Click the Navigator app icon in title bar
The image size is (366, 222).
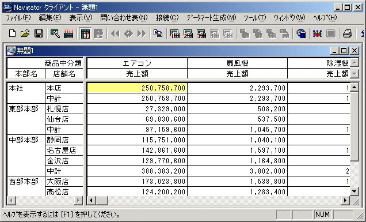click(7, 7)
